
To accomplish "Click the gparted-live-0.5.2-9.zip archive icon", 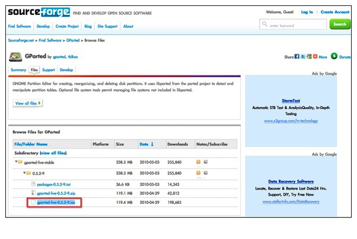I will (33, 193).
